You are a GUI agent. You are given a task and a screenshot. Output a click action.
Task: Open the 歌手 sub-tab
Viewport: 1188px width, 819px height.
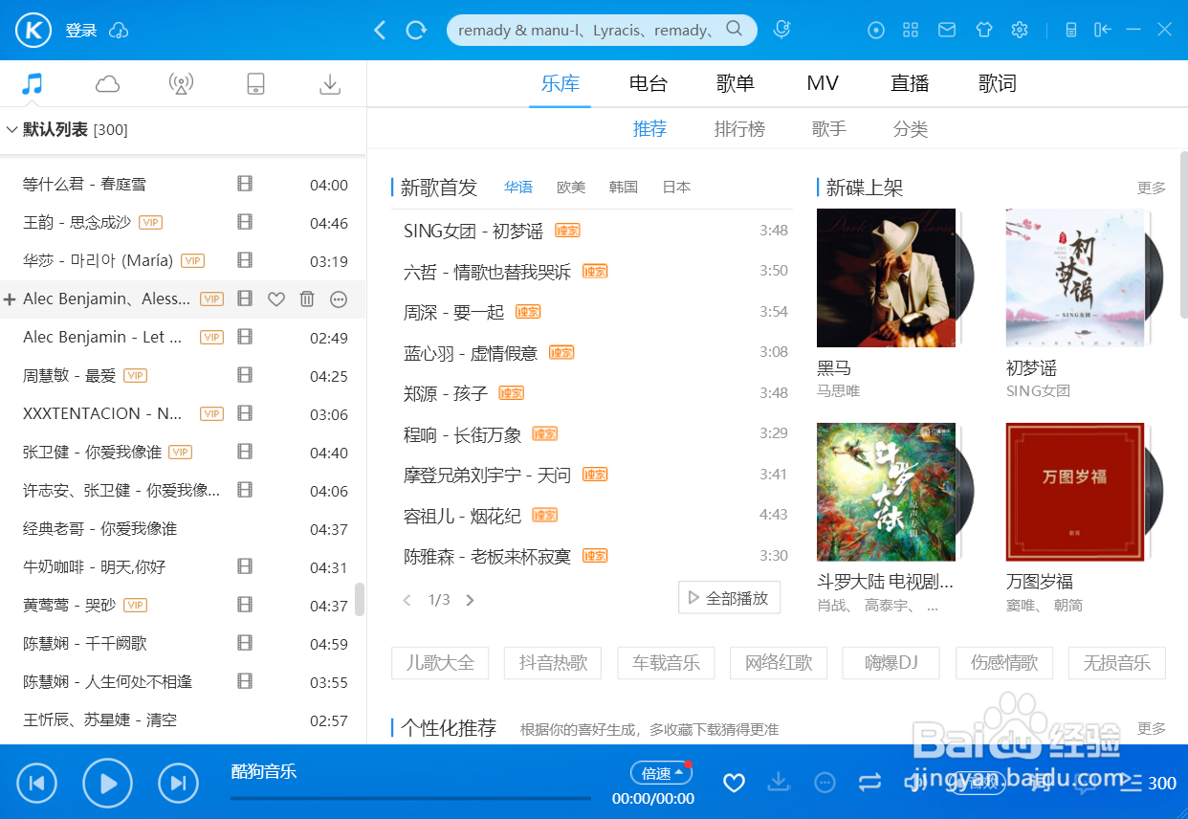click(x=829, y=129)
